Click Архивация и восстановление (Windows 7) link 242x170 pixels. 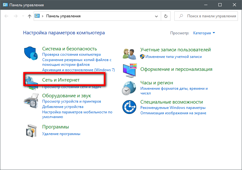pos(79,70)
